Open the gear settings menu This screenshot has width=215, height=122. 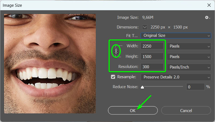pos(207,17)
